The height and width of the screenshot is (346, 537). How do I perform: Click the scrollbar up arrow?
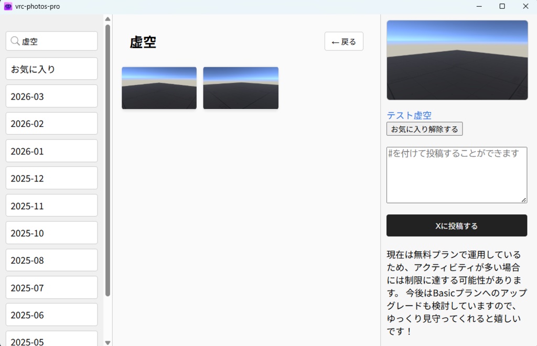(108, 18)
